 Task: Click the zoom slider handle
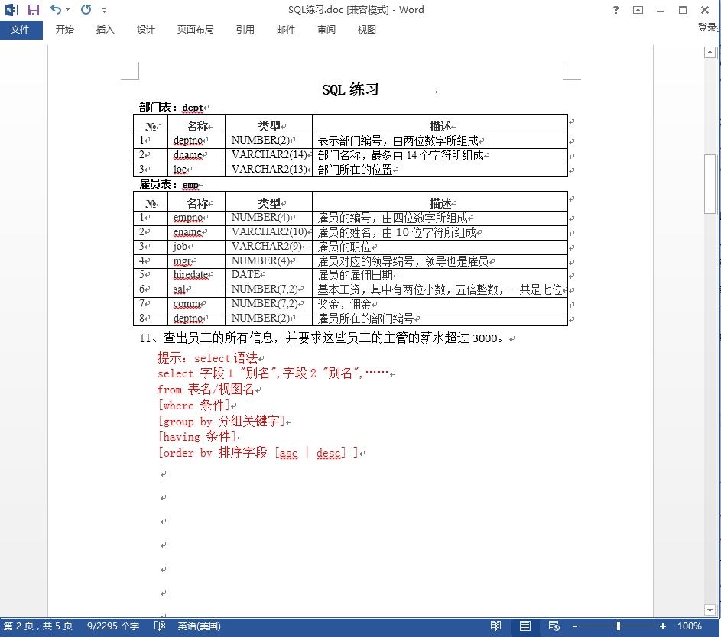coord(619,626)
